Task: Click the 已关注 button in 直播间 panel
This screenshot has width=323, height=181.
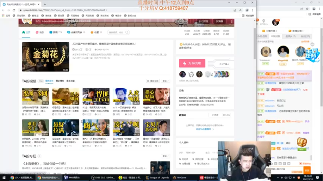Action: (x=215, y=115)
